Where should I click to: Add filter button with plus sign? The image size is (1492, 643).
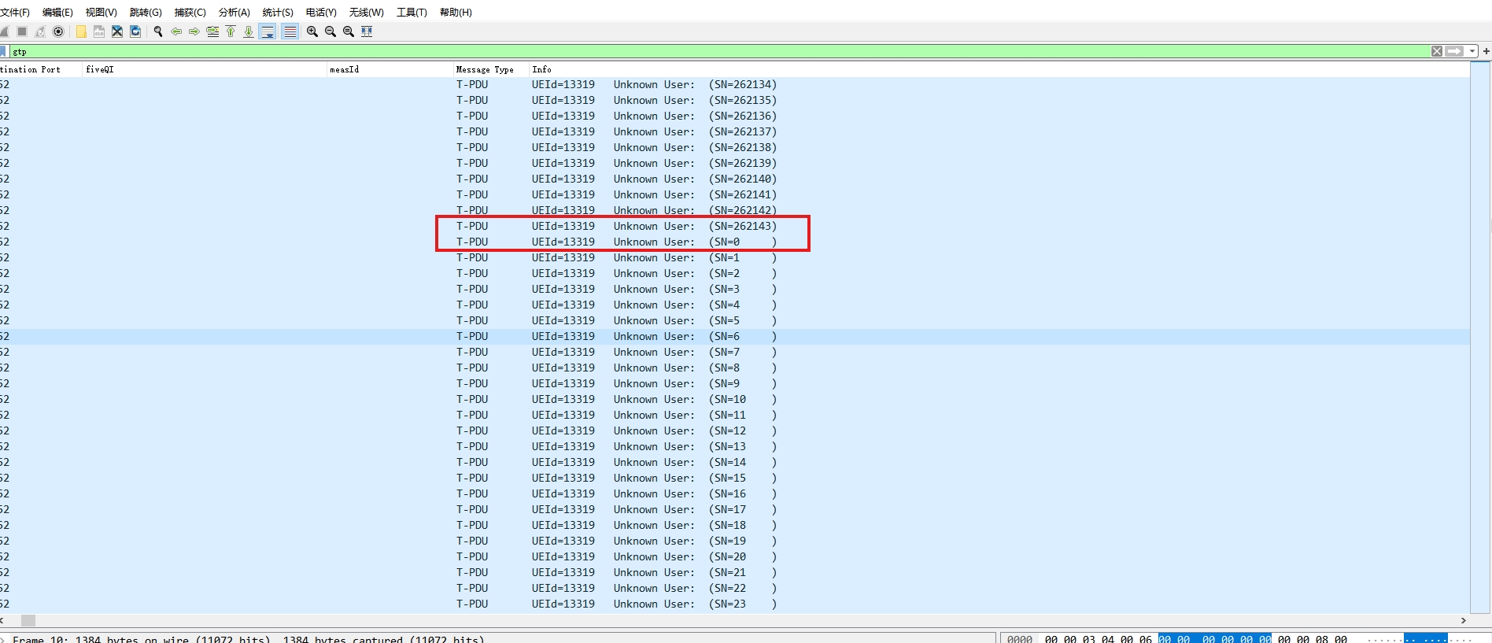(x=1486, y=51)
